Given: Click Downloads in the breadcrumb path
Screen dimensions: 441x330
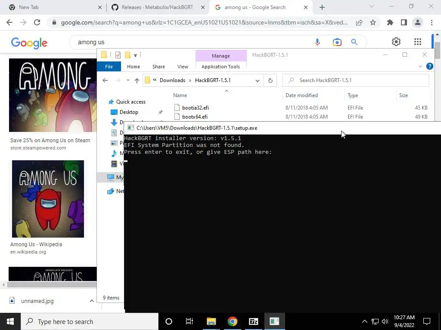Looking at the screenshot, I should (x=172, y=80).
